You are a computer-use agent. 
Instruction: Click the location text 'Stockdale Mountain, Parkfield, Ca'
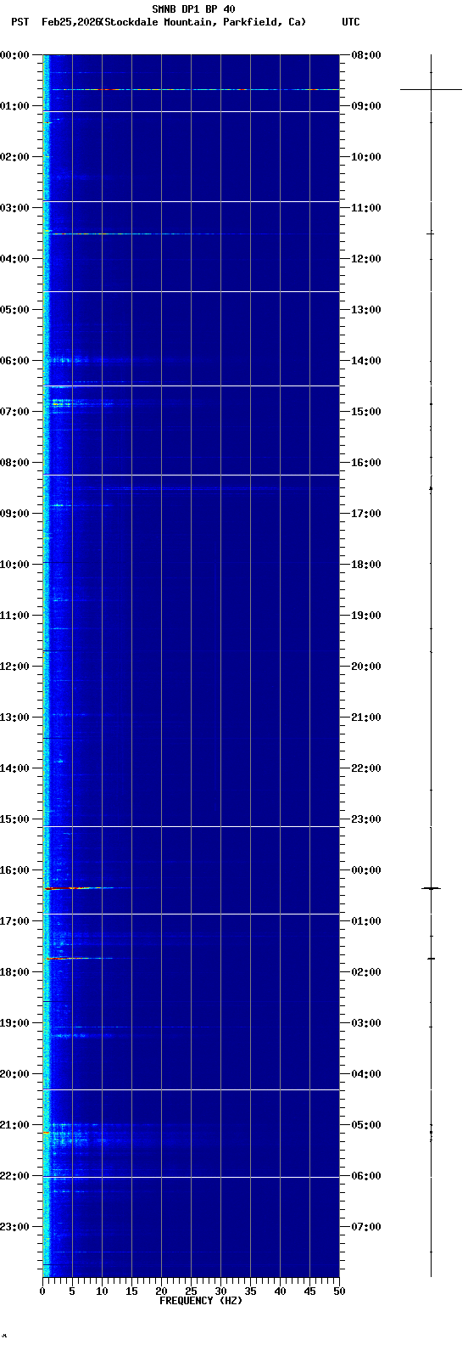coord(203,22)
